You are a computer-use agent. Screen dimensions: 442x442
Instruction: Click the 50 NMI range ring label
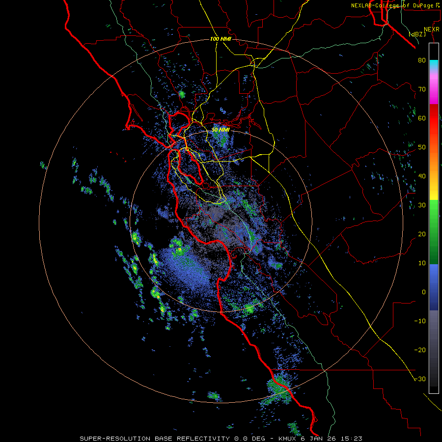[x=221, y=130]
